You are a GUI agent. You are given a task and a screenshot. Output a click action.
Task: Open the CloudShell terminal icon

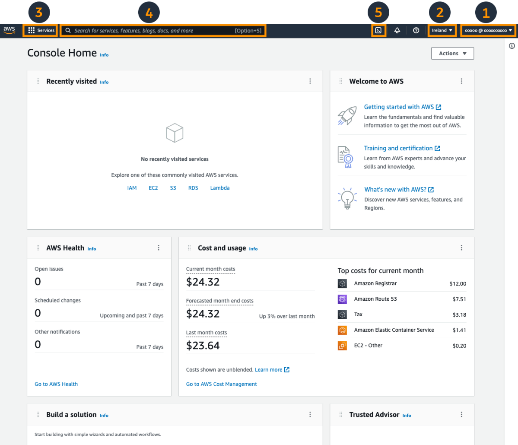(378, 30)
